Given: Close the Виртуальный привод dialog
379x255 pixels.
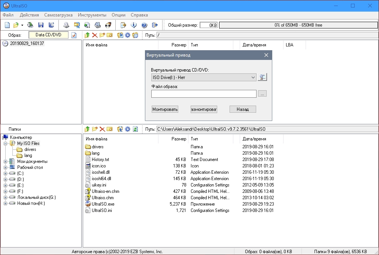Looking at the screenshot, I should 266,55.
